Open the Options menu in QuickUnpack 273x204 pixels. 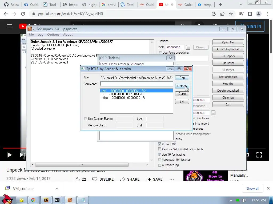pos(53,35)
